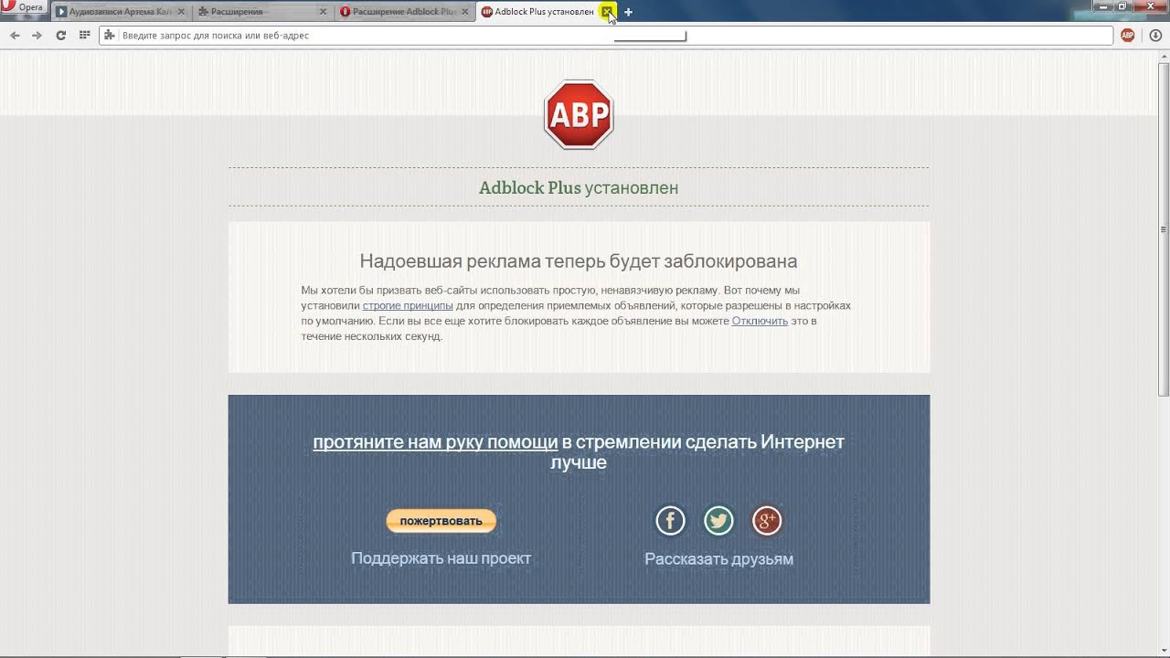Close the Расширение Adblock Plus tab
This screenshot has height=658, width=1170.
(464, 12)
